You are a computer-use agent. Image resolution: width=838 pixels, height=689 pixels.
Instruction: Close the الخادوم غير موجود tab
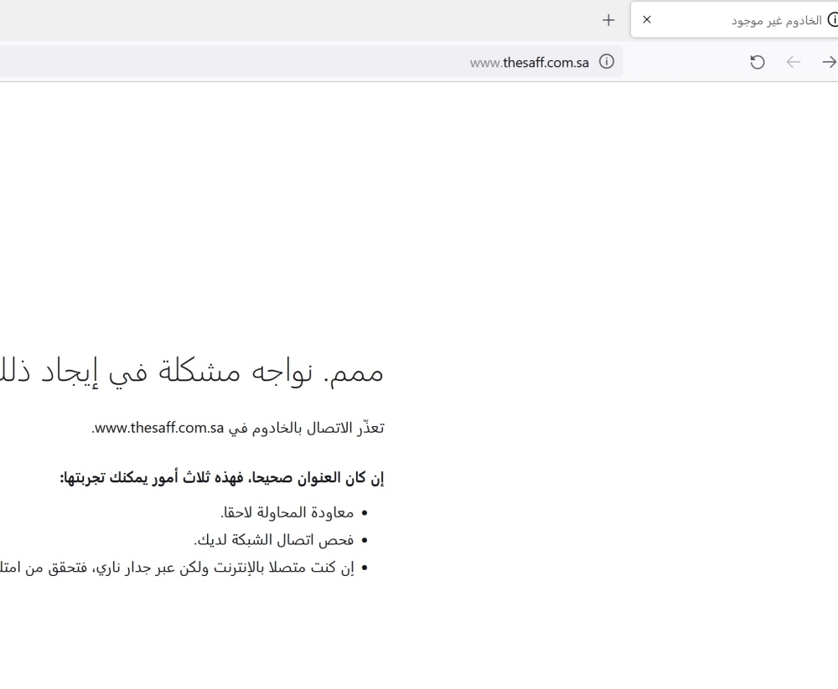coord(646,20)
